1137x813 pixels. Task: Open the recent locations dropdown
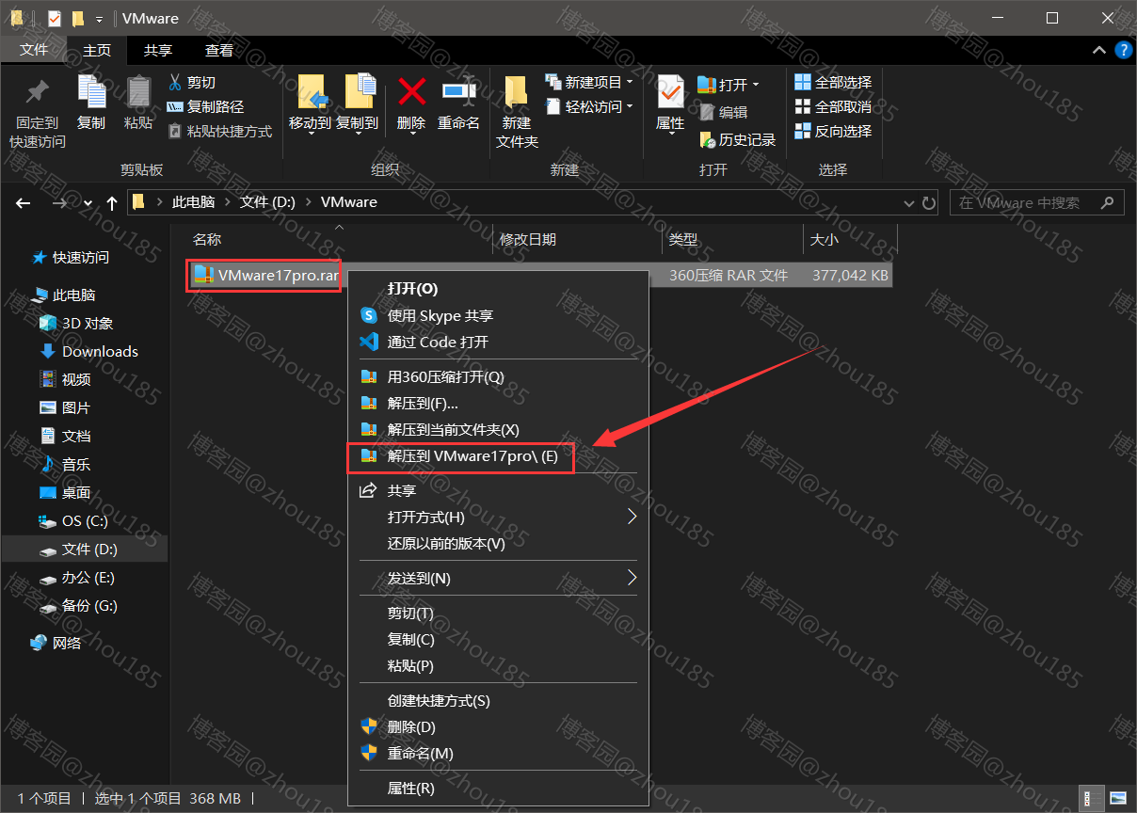[88, 202]
